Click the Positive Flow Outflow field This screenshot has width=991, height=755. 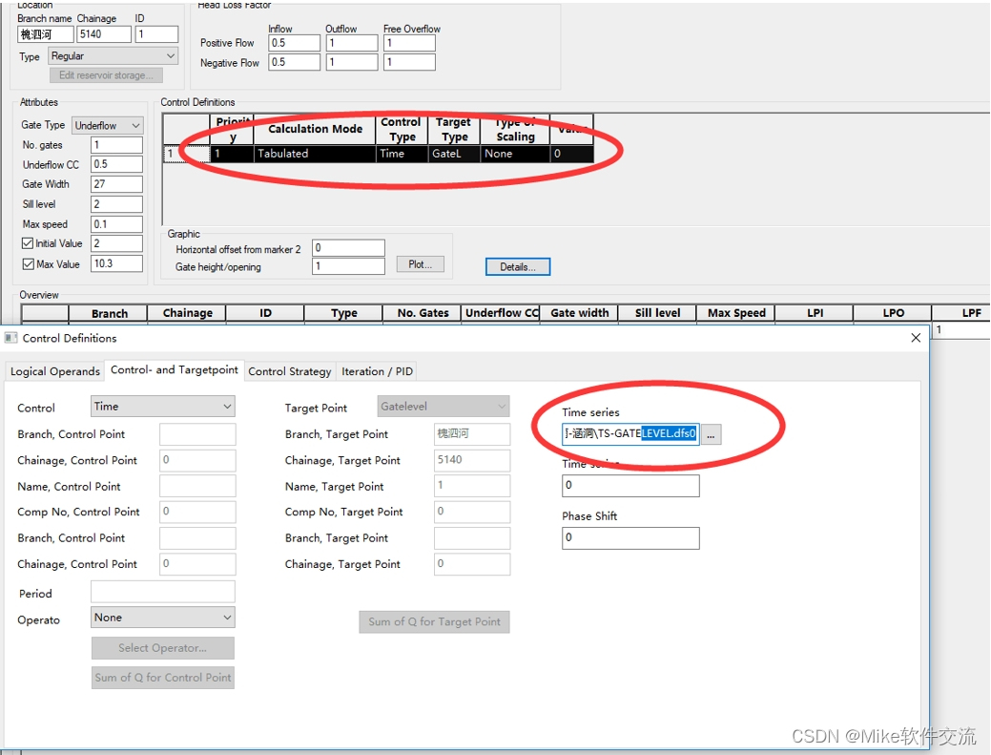(x=352, y=43)
